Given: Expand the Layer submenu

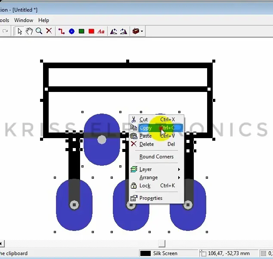Looking at the screenshot, I should tap(156, 169).
